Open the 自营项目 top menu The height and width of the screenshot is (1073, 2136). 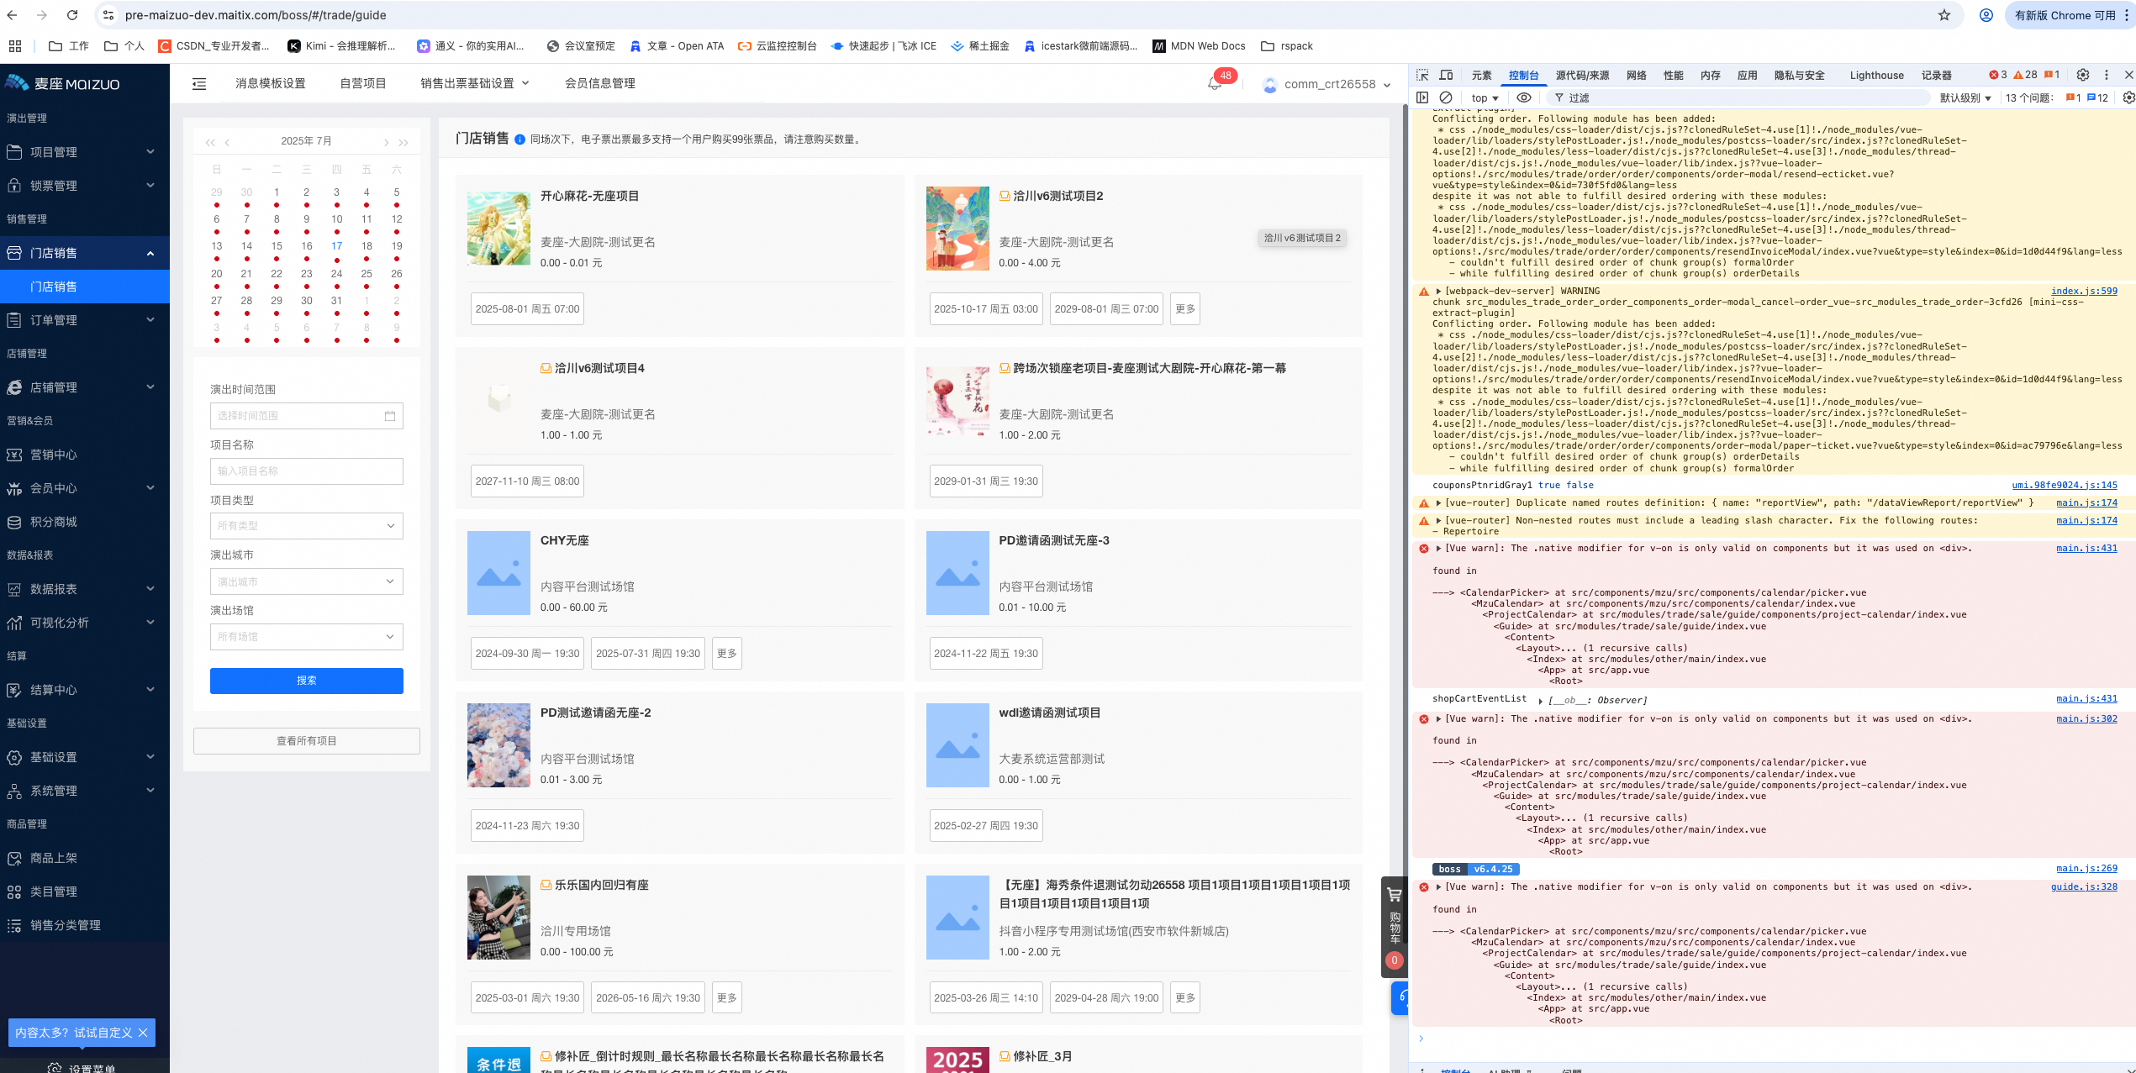(363, 83)
